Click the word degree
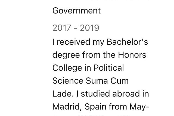 [x=66, y=55]
